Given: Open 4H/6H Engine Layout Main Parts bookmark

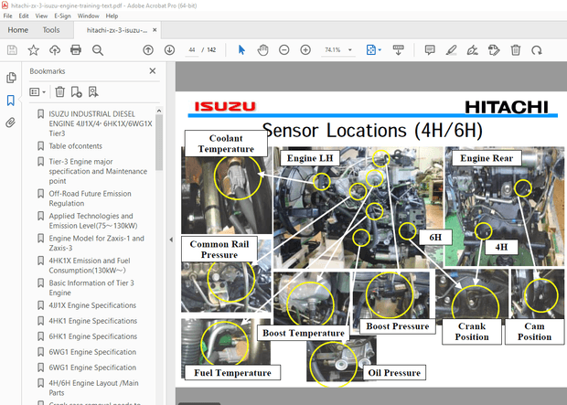Looking at the screenshot, I should click(x=93, y=388).
